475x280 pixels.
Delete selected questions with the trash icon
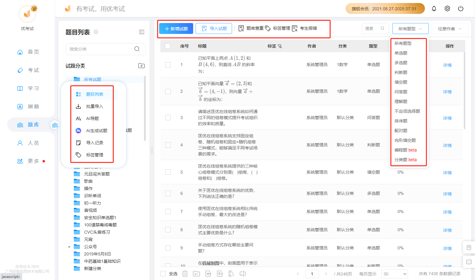coord(185,274)
